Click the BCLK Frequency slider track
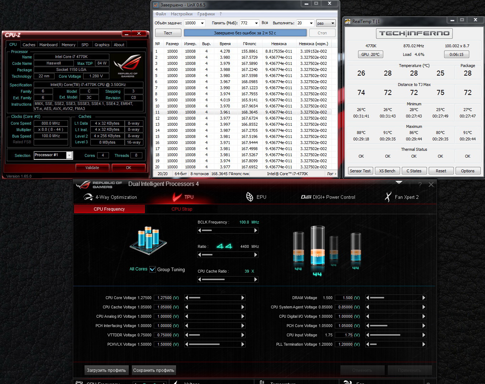485x384 pixels. [228, 230]
